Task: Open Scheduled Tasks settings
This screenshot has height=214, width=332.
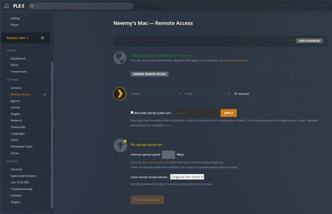Action: pyautogui.click(x=22, y=147)
